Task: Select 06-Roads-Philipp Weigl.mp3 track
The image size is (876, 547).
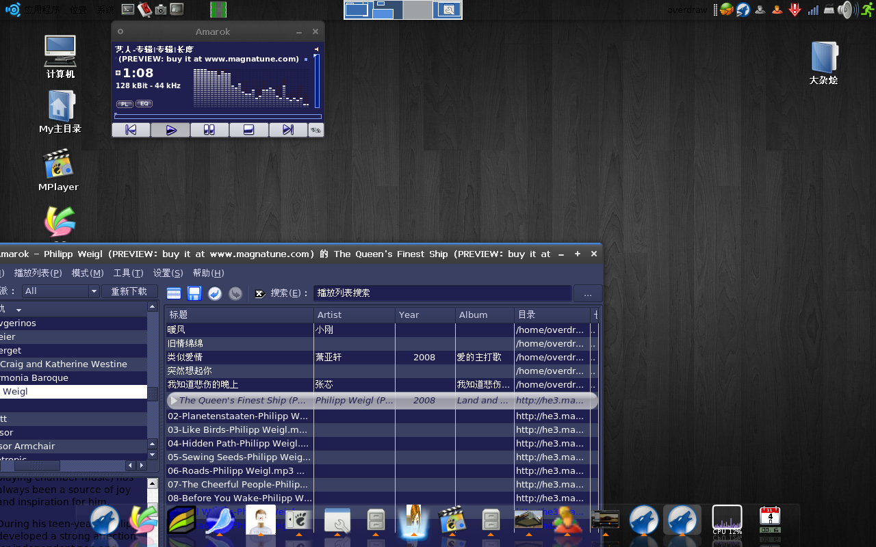Action: point(382,470)
